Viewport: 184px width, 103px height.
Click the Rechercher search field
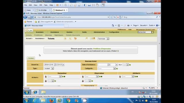145,32
